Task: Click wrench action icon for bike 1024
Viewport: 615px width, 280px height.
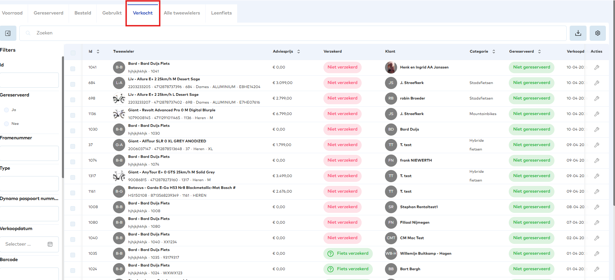Action: (x=596, y=269)
